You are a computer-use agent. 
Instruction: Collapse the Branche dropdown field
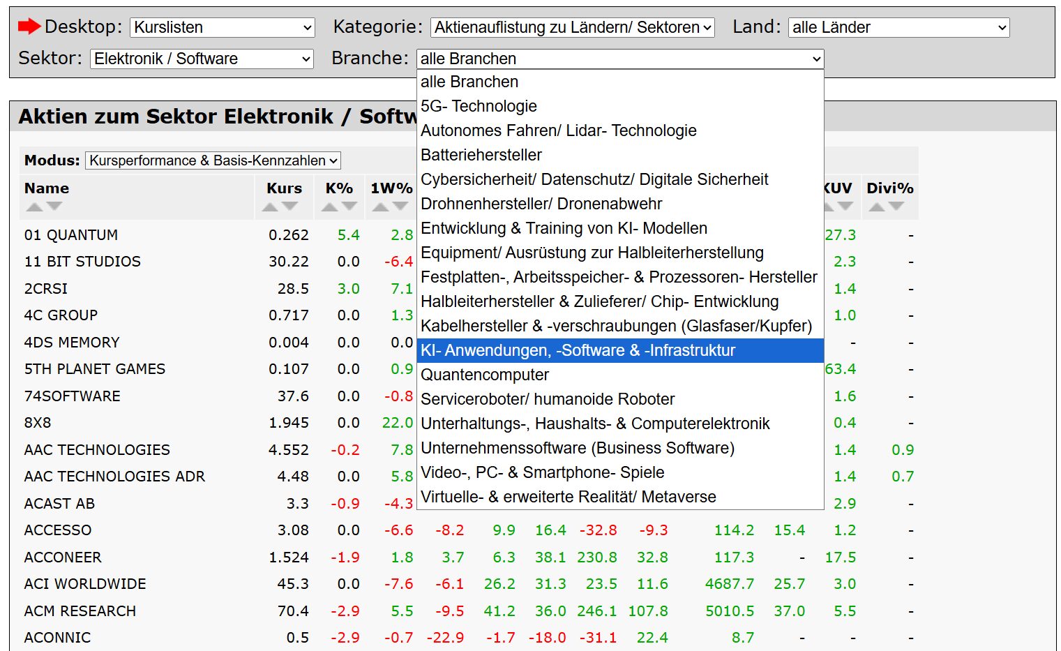tap(620, 59)
